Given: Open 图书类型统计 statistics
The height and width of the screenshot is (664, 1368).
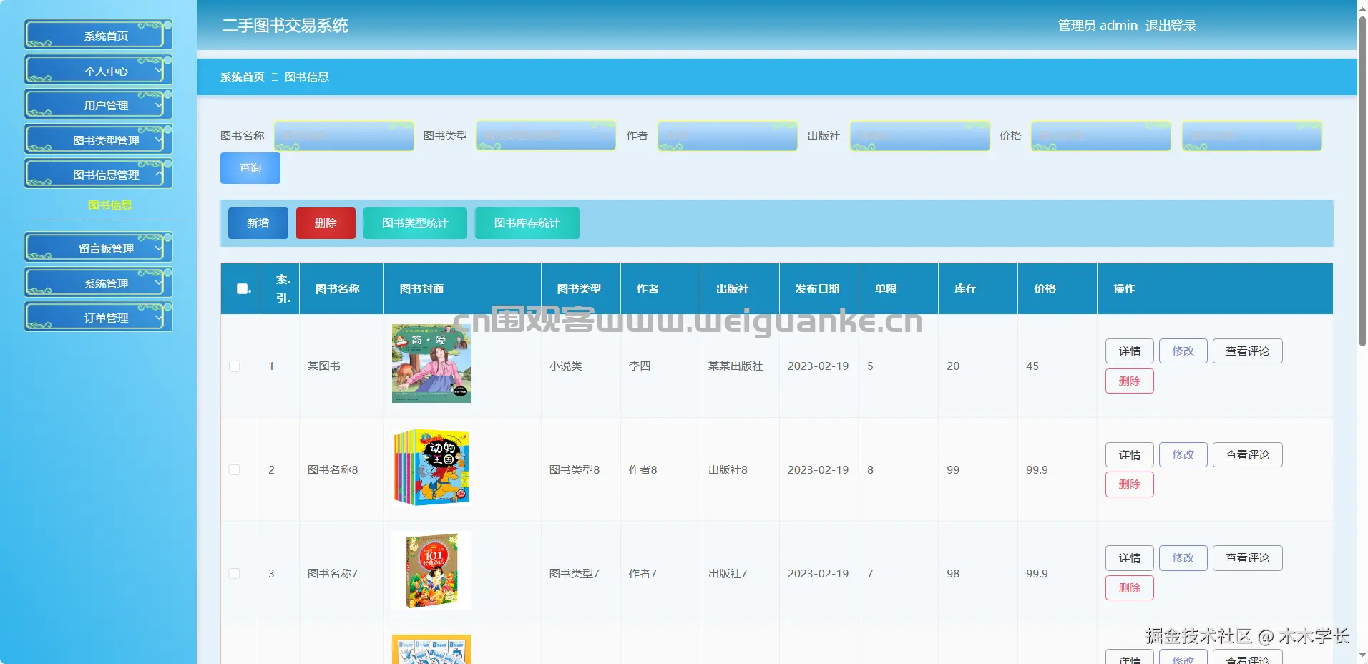Looking at the screenshot, I should coord(415,223).
